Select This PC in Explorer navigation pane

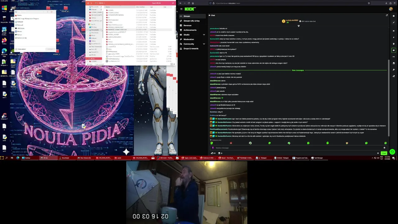[x=93, y=24]
